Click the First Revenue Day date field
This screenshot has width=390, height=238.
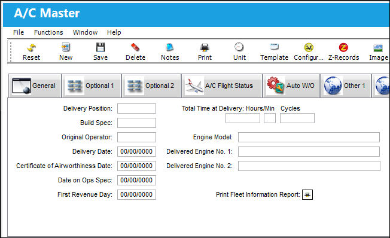[136, 194]
